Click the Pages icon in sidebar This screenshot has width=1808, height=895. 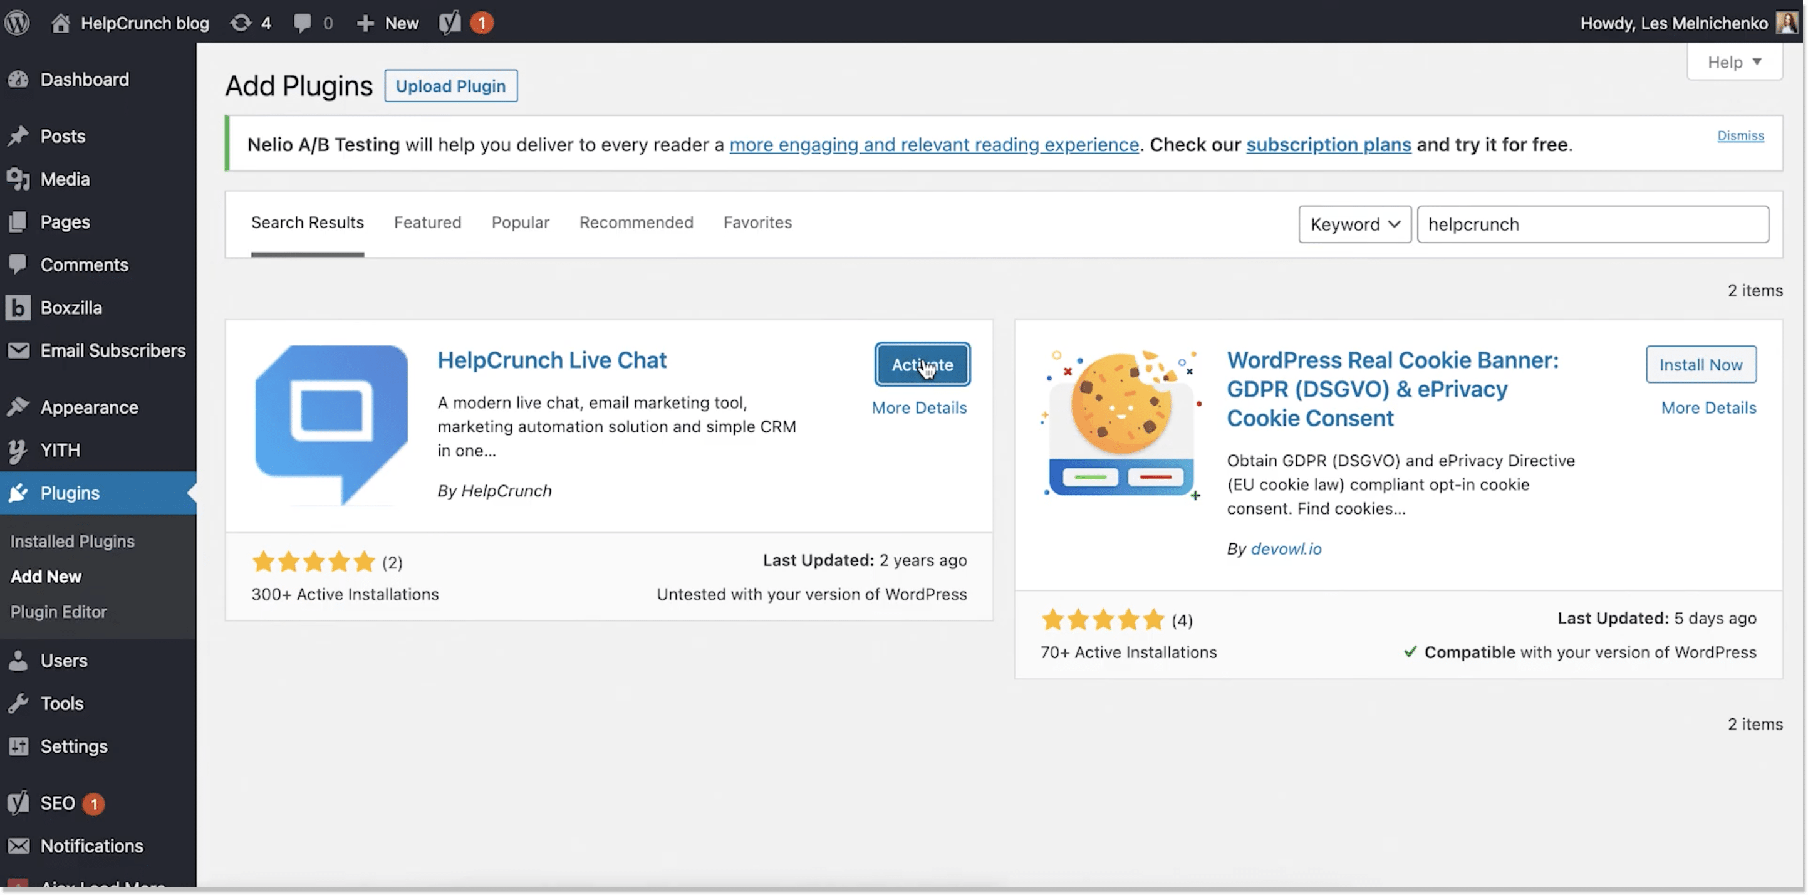[18, 222]
